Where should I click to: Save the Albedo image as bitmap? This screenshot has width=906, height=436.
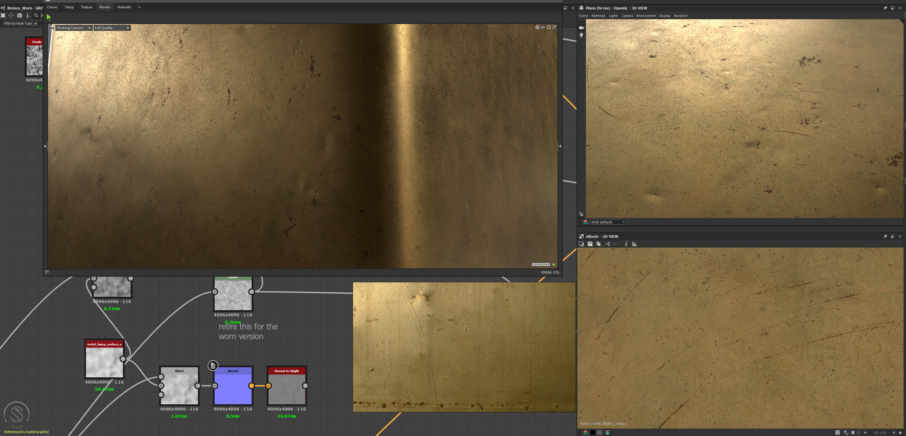[x=590, y=244]
